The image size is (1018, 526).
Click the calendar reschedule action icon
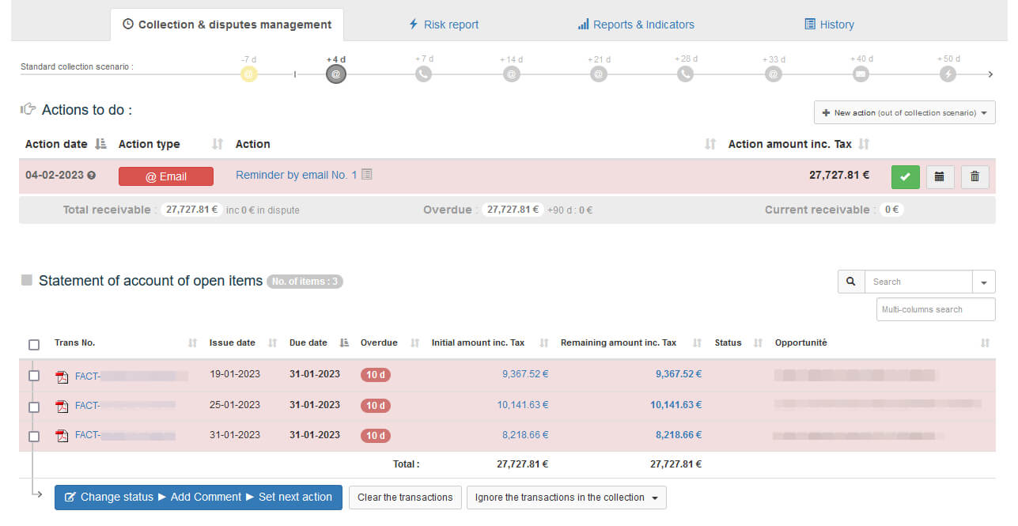coord(940,176)
